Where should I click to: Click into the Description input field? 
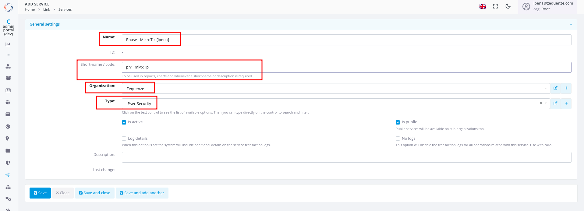pos(346,157)
